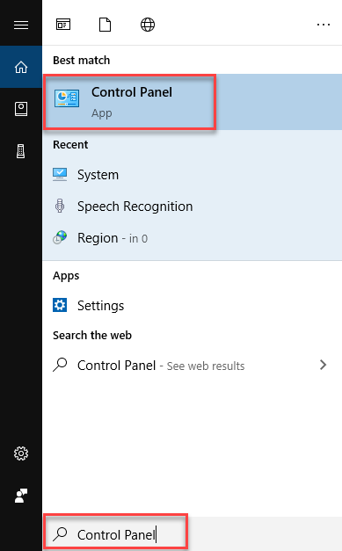Click the Apps section heading
342x551 pixels.
66,276
